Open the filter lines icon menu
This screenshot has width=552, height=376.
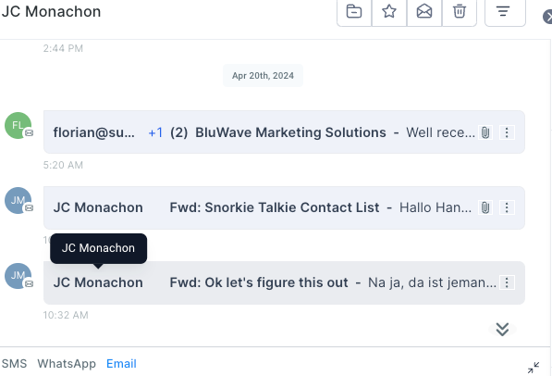click(x=503, y=12)
